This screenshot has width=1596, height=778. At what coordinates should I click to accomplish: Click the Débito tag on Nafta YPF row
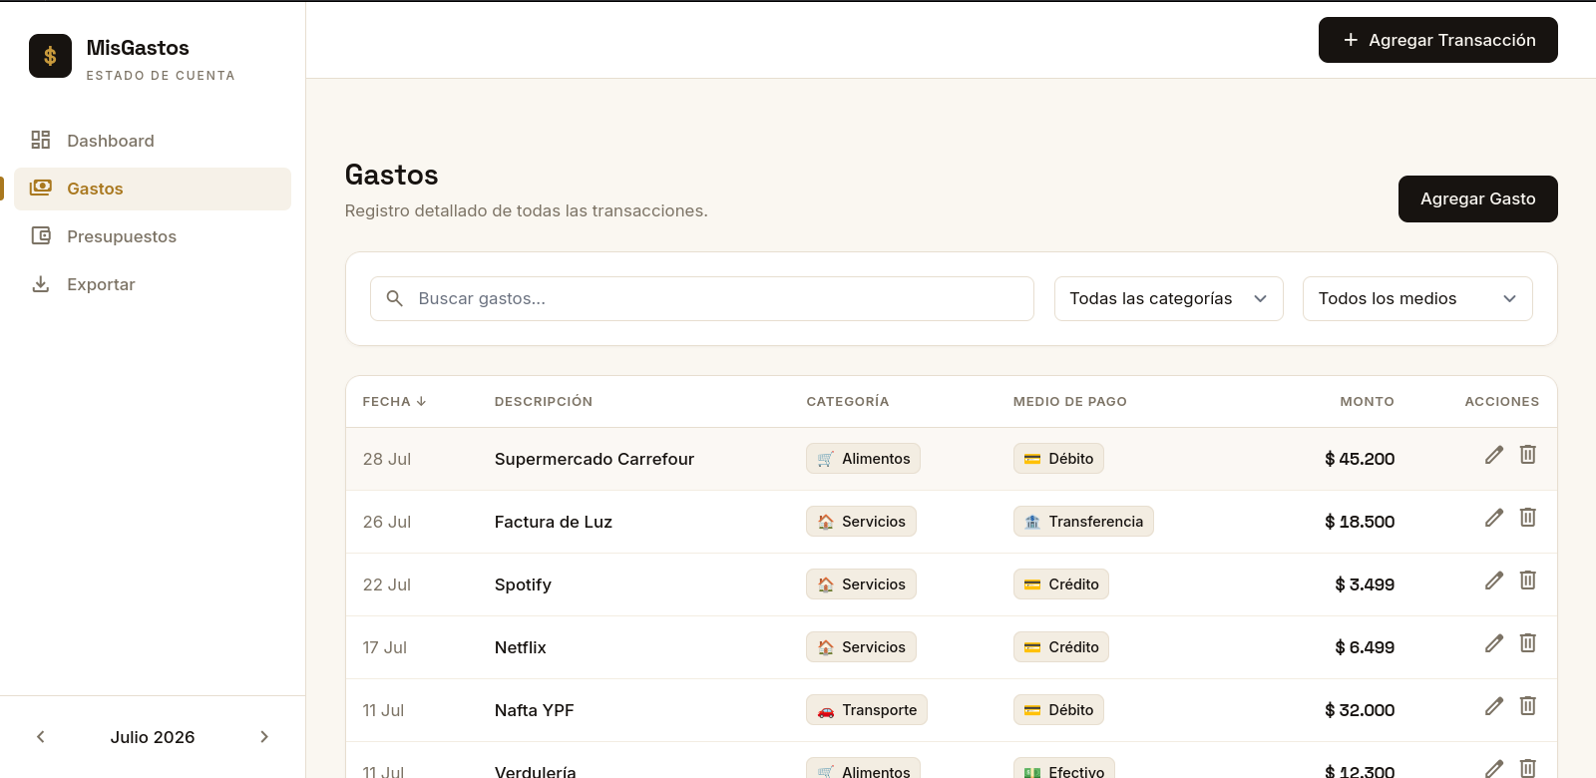1058,710
